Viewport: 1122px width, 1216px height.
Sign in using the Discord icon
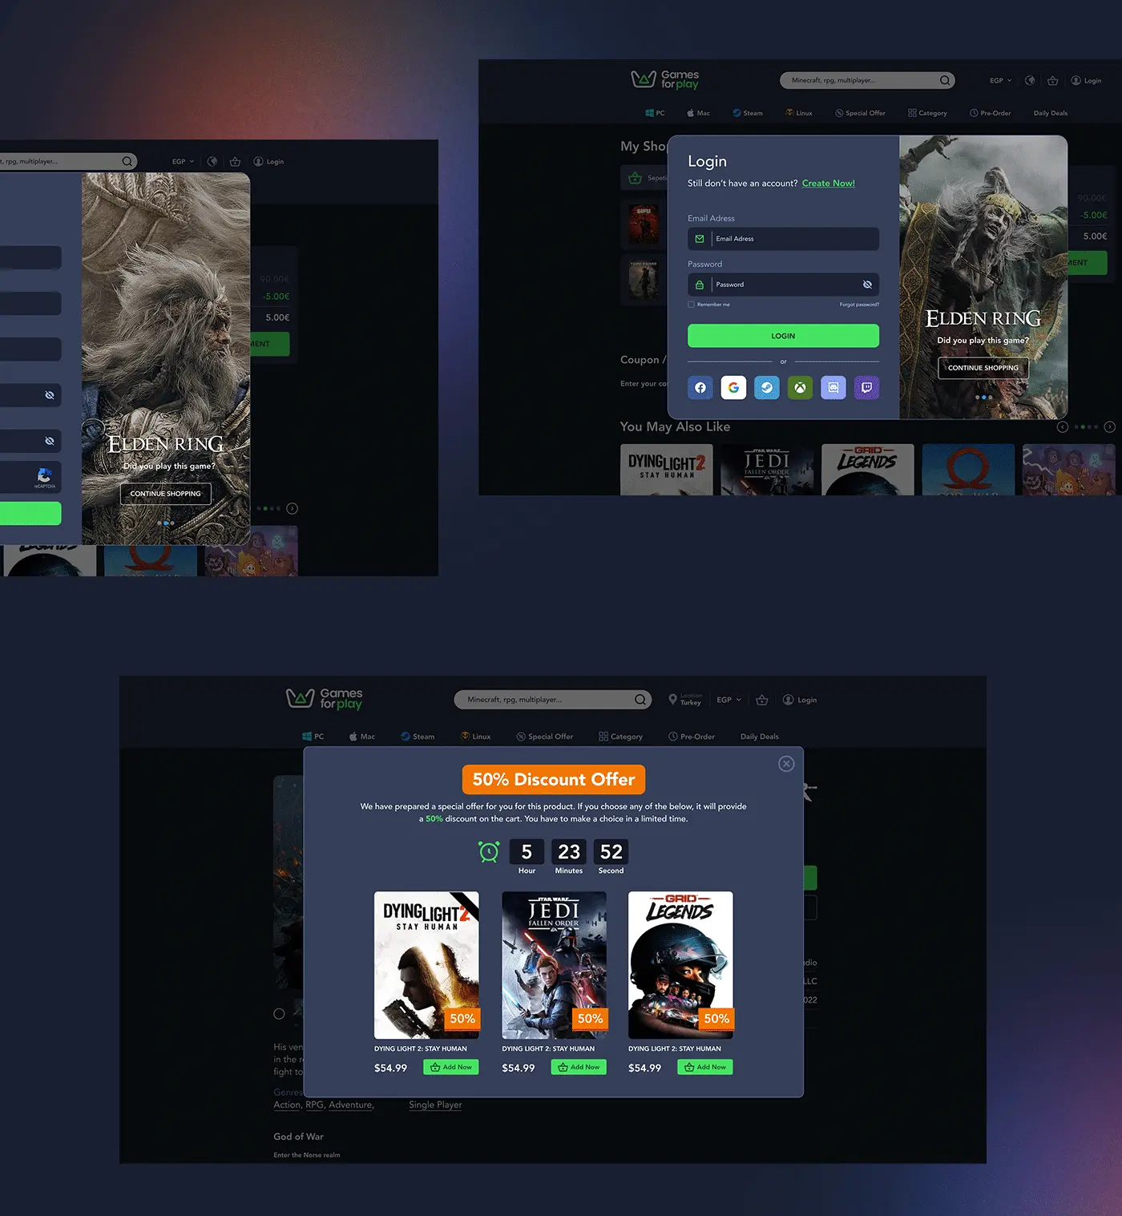833,388
